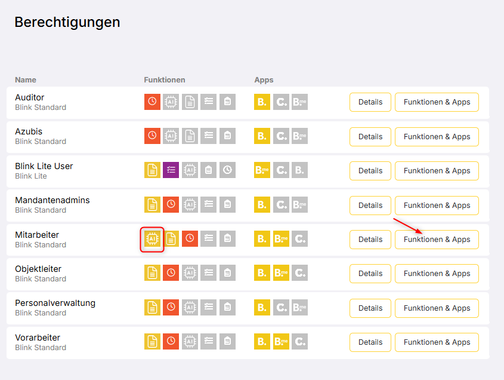Open Details for the Auditor role

[x=370, y=102]
